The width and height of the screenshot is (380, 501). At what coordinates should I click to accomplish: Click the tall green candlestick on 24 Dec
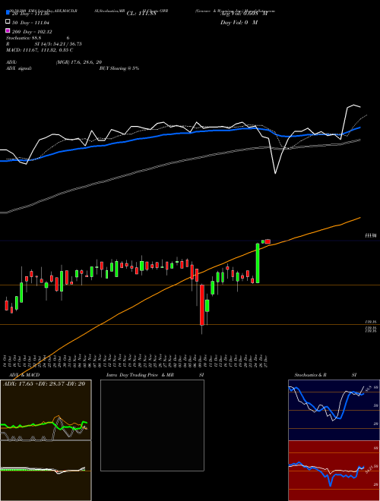[258, 263]
